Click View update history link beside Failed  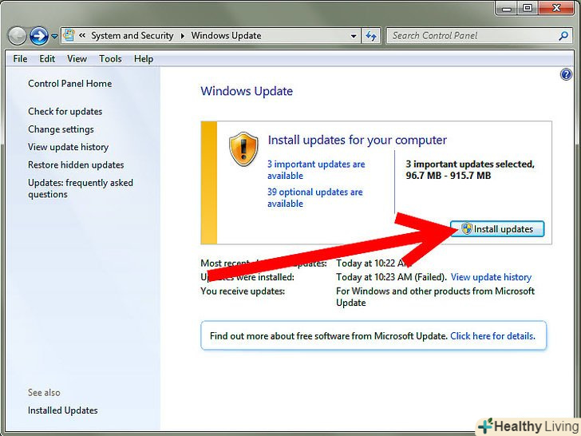(491, 277)
